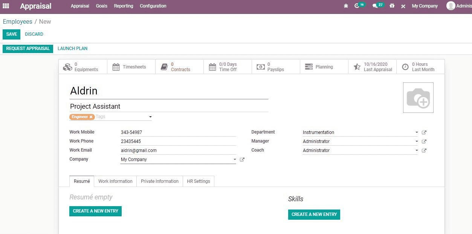Open Contracts book stat button
This screenshot has height=234, width=472.
[179, 67]
